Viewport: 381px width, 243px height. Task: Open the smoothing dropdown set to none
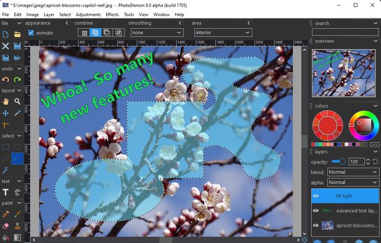[157, 33]
